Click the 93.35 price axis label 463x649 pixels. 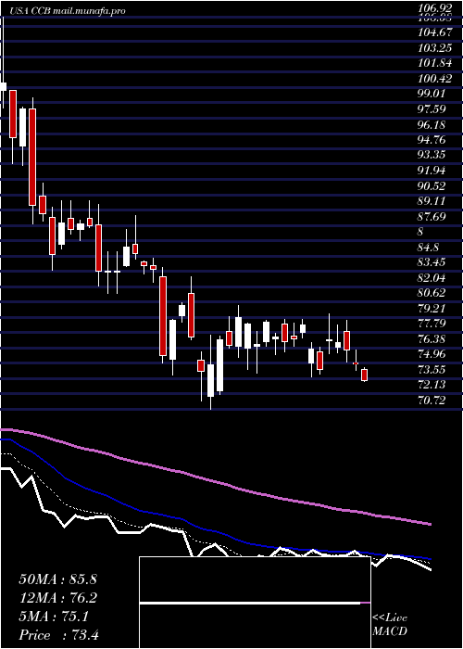pyautogui.click(x=432, y=155)
